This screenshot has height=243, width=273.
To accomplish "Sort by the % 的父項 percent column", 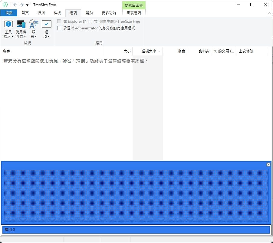I will pyautogui.click(x=224, y=51).
